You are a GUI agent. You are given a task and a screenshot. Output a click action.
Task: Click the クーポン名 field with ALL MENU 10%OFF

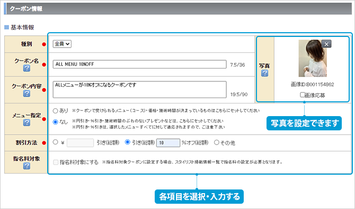pos(139,64)
